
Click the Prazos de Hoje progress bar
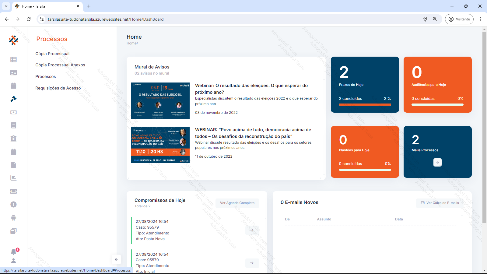[365, 105]
